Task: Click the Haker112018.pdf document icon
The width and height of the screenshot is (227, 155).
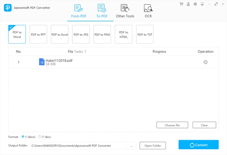Action: [42, 62]
